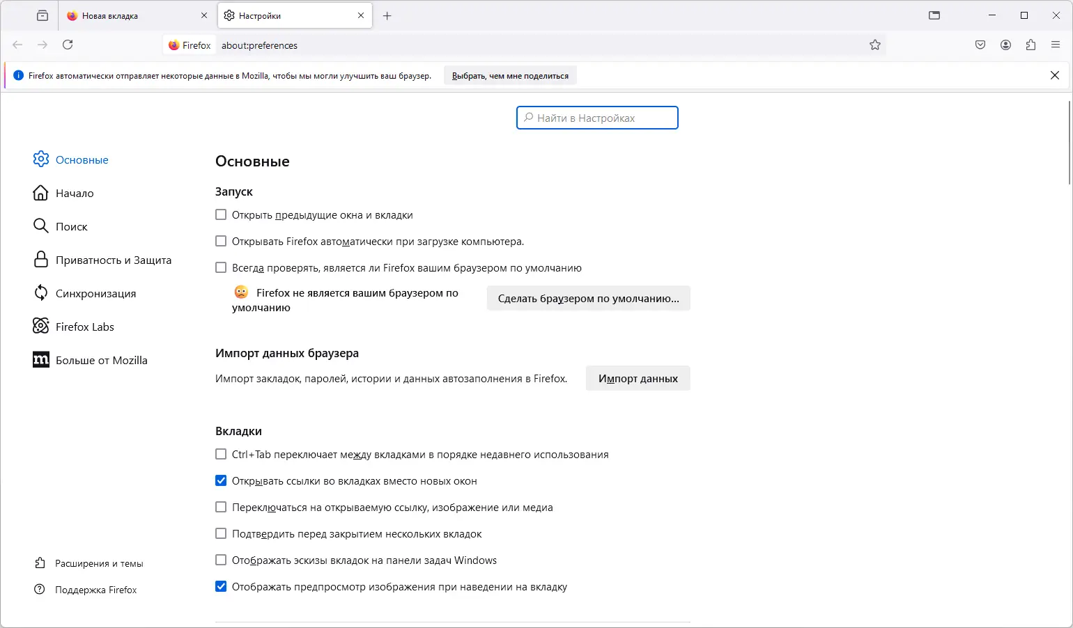
Task: Open the Extensions puzzle icon
Action: pos(1030,45)
